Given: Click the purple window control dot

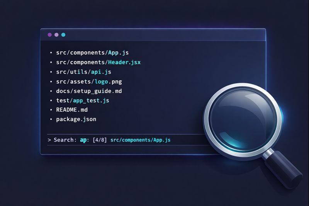Looking at the screenshot, I should 50,35.
